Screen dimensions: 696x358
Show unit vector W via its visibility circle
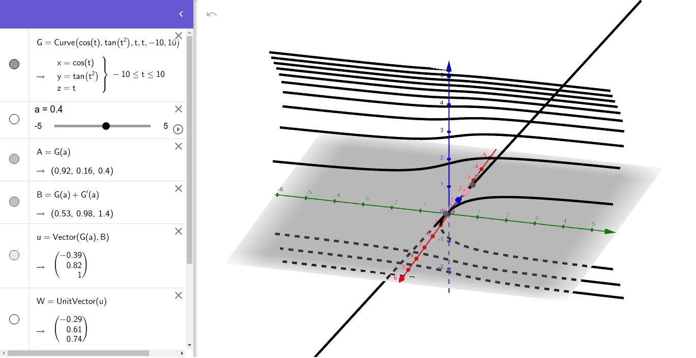(x=14, y=319)
